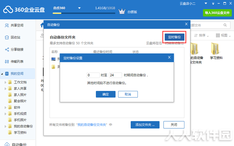Collapse the 我的空间 tree arrow
The height and width of the screenshot is (146, 234).
(x=2, y=74)
